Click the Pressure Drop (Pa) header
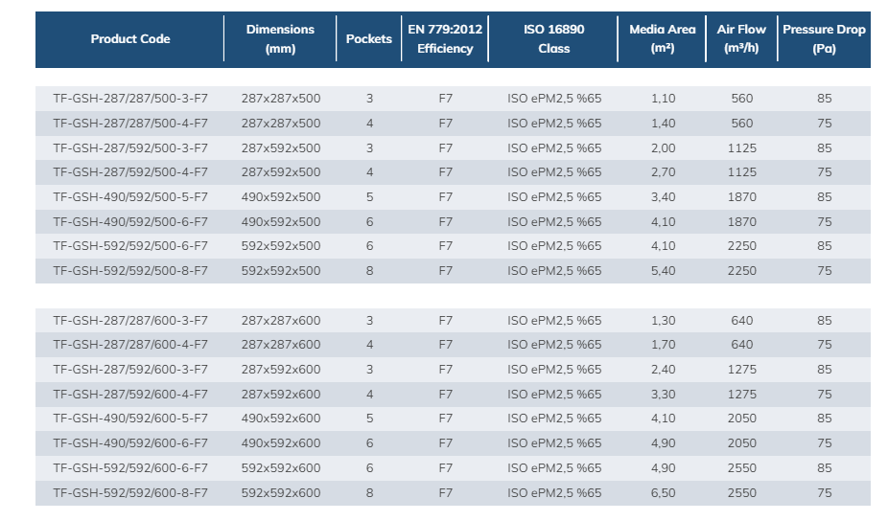Screen dimensions: 888x521 pyautogui.click(x=824, y=39)
